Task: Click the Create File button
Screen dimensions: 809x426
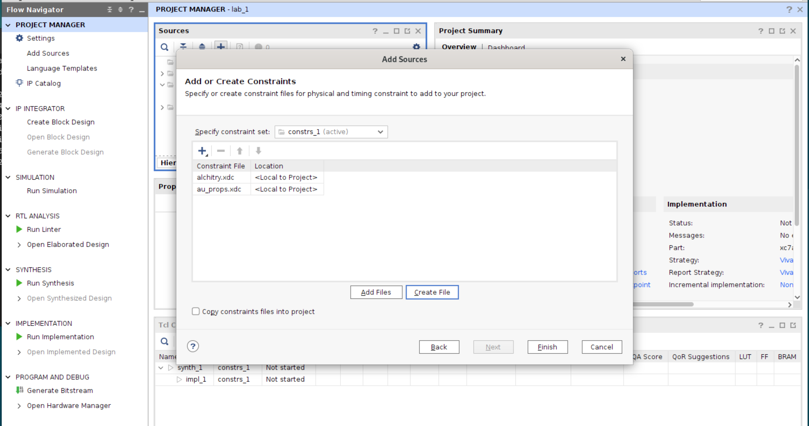Action: tap(432, 292)
